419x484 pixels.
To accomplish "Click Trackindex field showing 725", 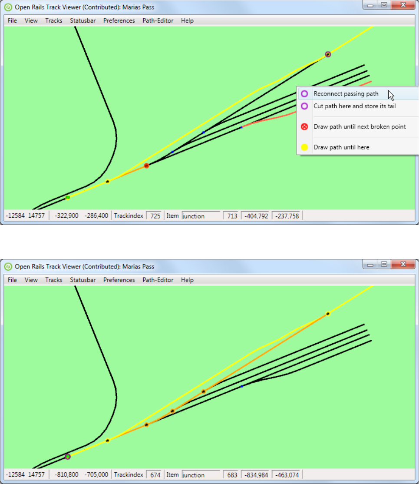I will coord(154,216).
